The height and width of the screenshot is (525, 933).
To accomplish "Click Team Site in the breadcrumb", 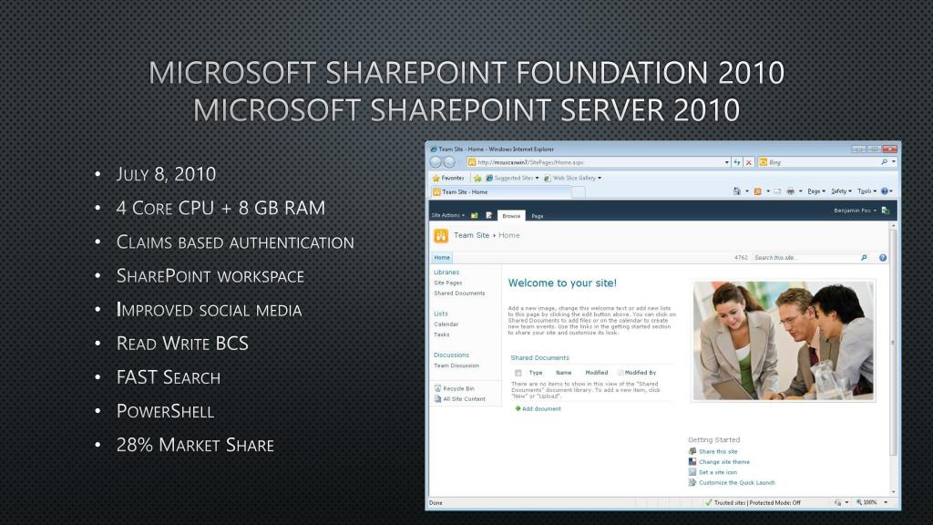I will tap(471, 235).
